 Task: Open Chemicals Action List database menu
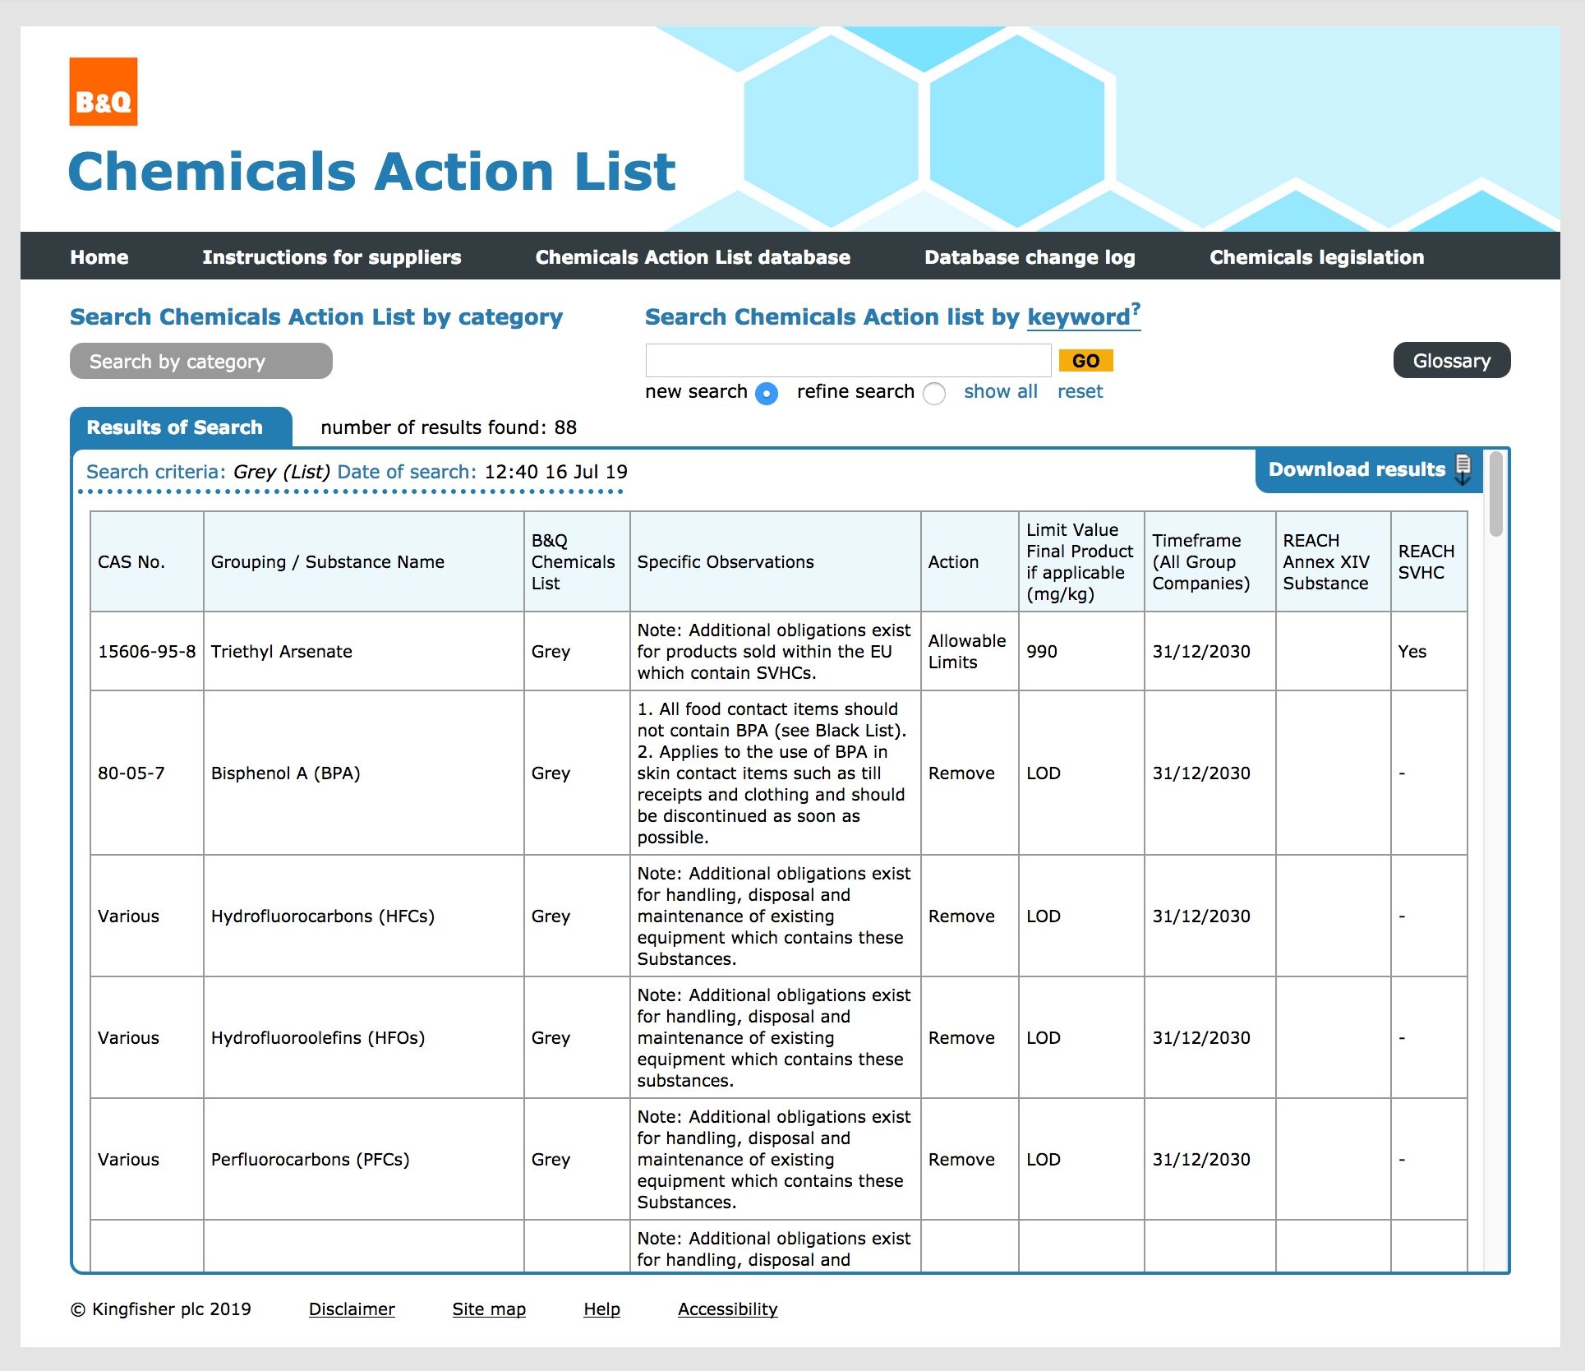[693, 257]
